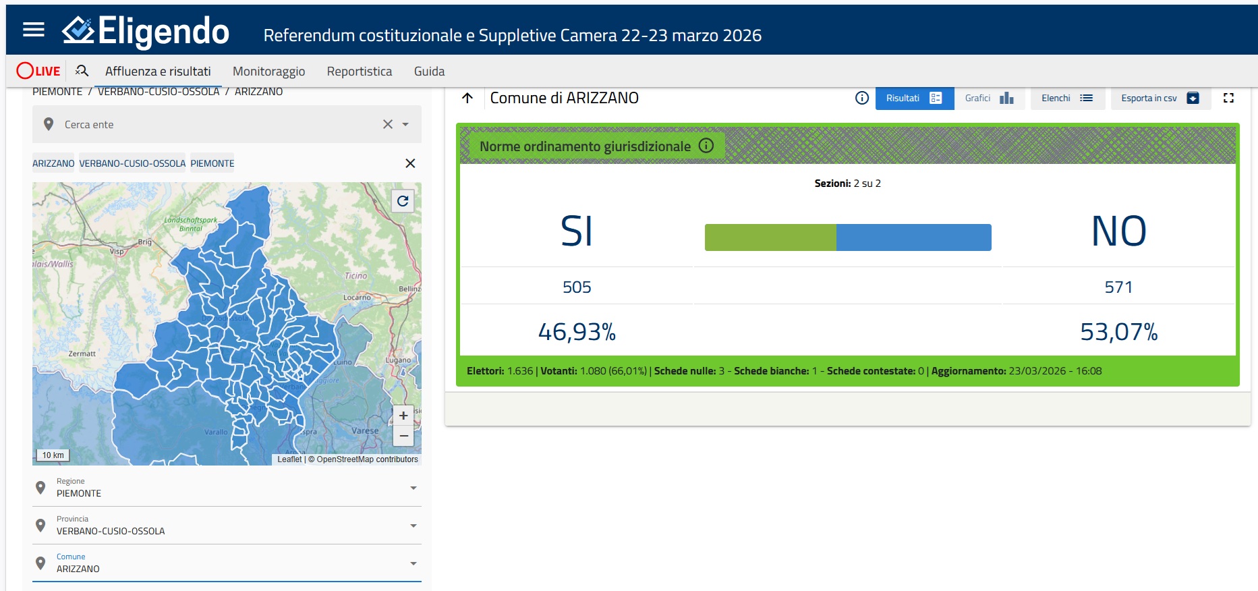Screen dimensions: 1258x591
Task: Click the map refresh icon
Action: (403, 201)
